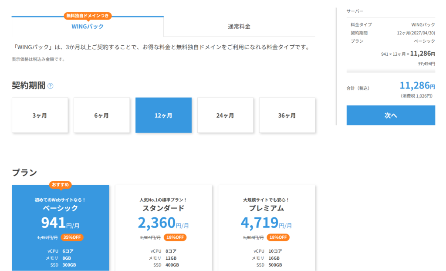Click the 初めてのWebサイトなら！ tagline
Screen dimensions: 446x271
[x=60, y=200]
